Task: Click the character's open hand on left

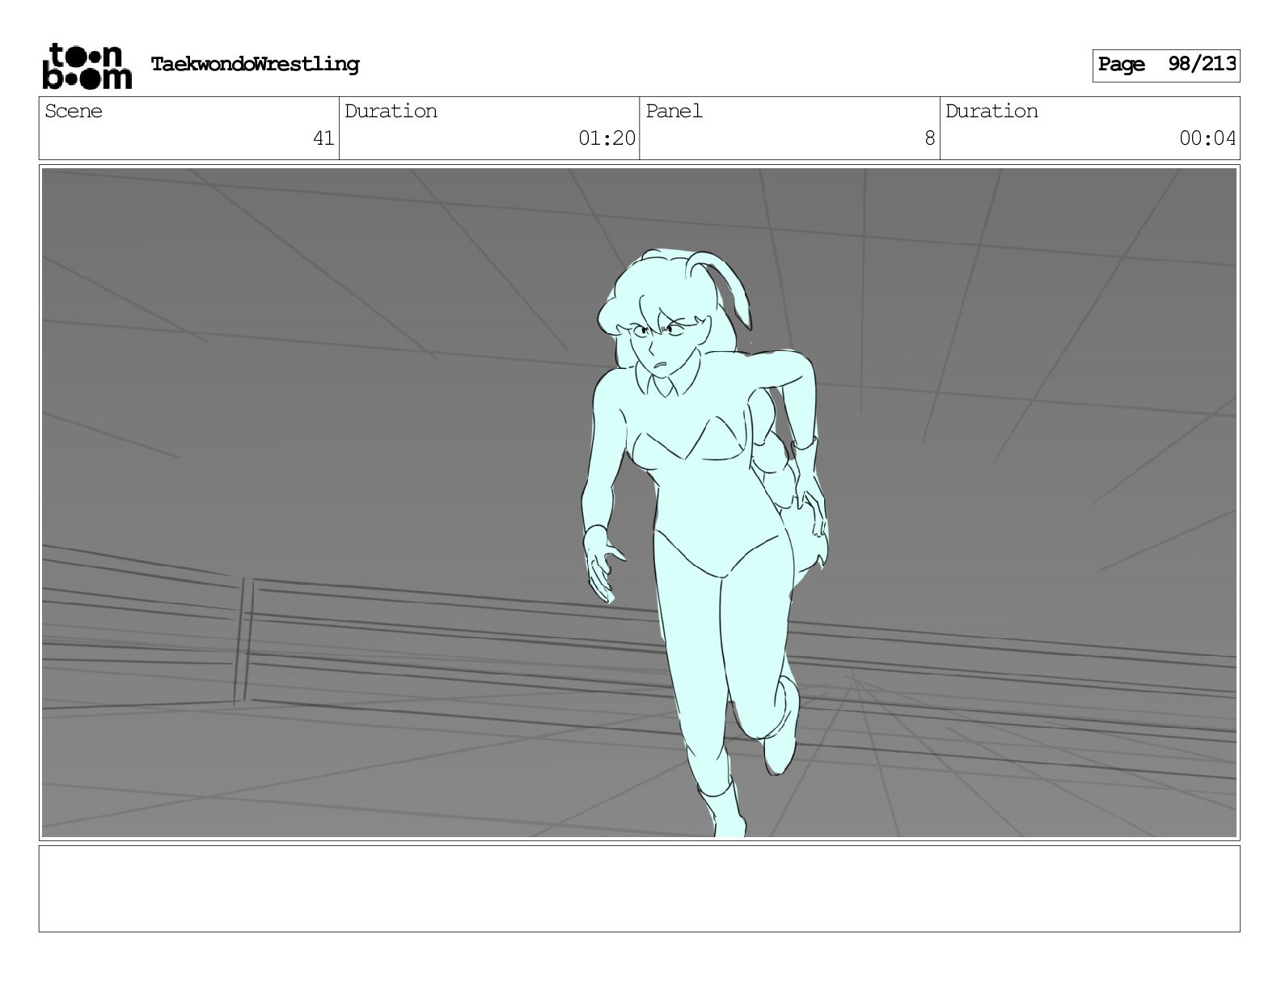Action: [601, 568]
